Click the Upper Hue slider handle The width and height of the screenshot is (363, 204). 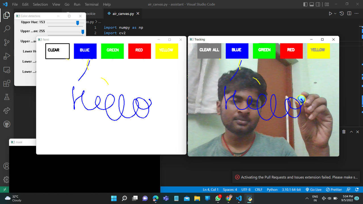pos(77,23)
